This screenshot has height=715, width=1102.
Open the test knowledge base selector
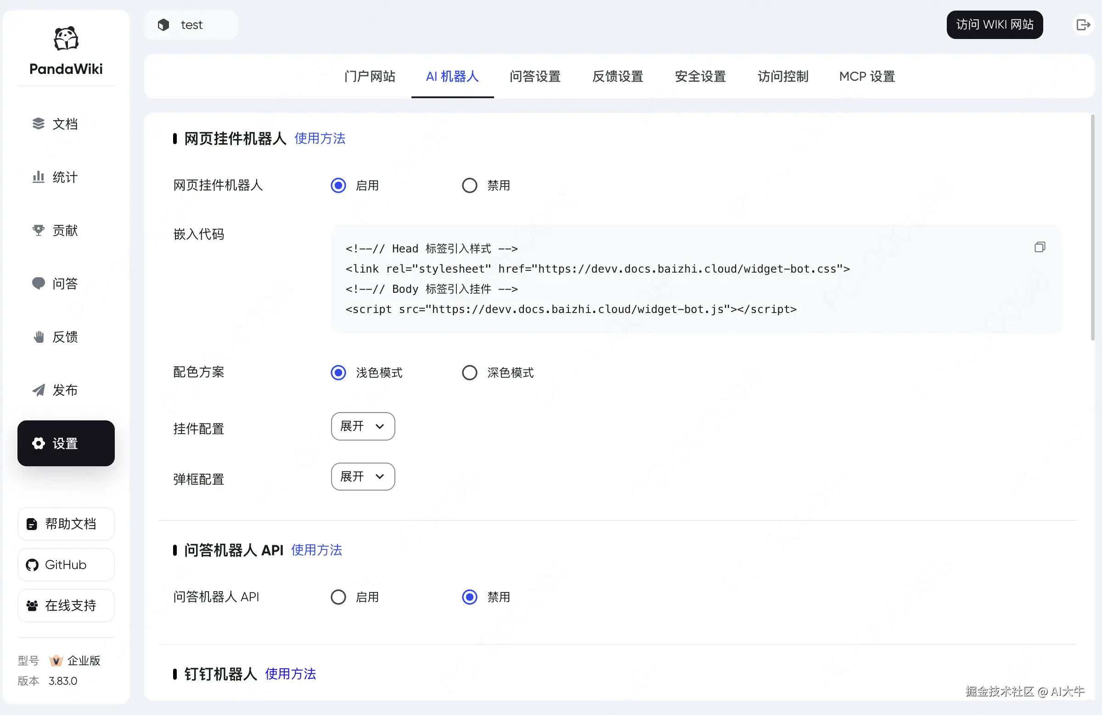pyautogui.click(x=191, y=25)
